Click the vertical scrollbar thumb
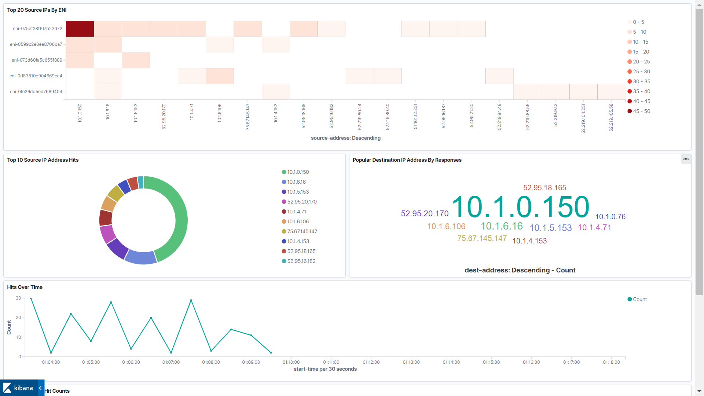Viewport: 704px width, 396px height. [x=700, y=152]
